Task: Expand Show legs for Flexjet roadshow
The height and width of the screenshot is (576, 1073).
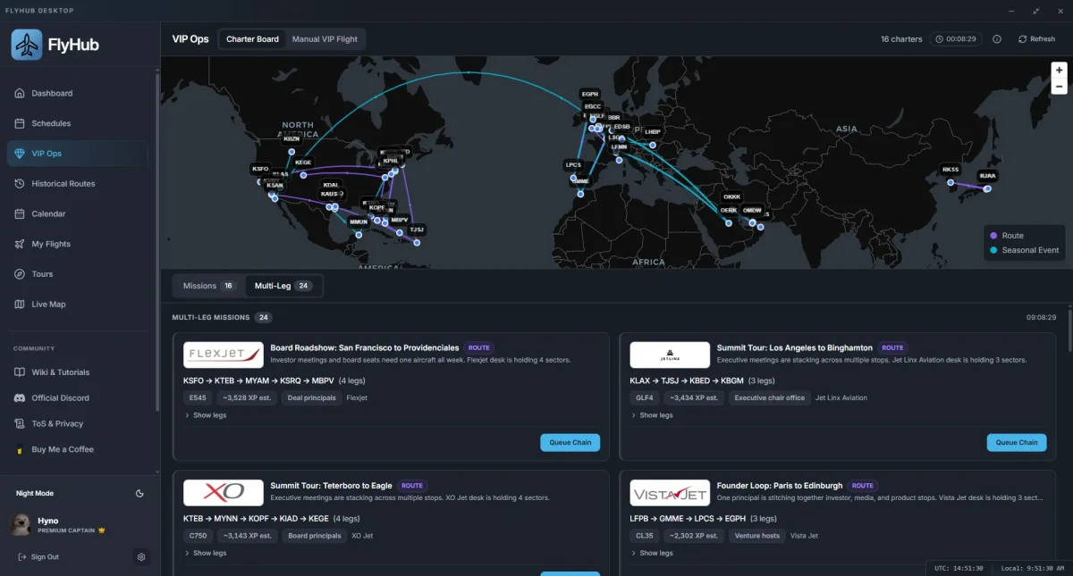Action: click(206, 415)
